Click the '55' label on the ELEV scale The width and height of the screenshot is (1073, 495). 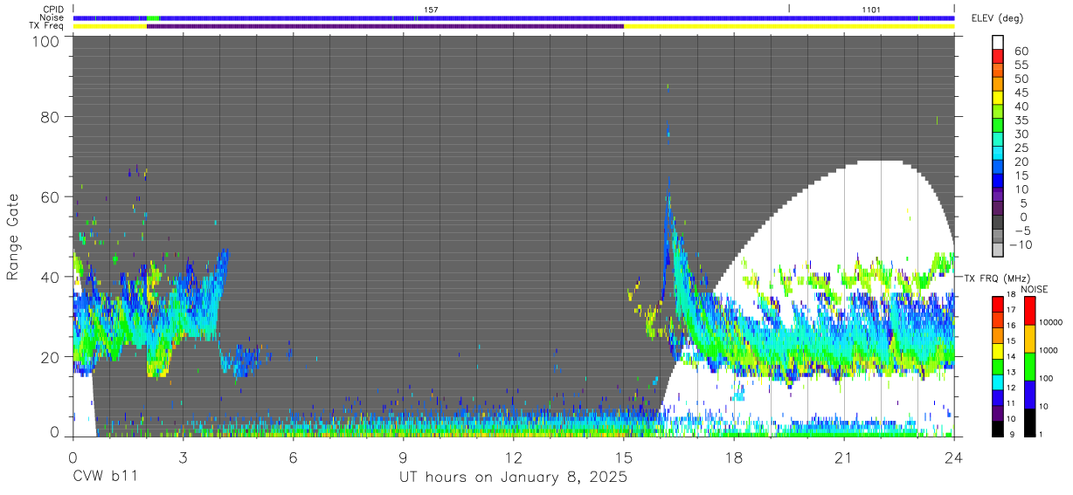coord(1021,65)
